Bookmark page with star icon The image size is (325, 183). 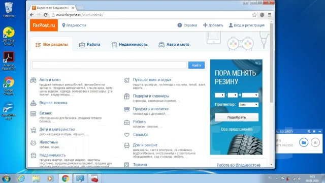click(254, 15)
